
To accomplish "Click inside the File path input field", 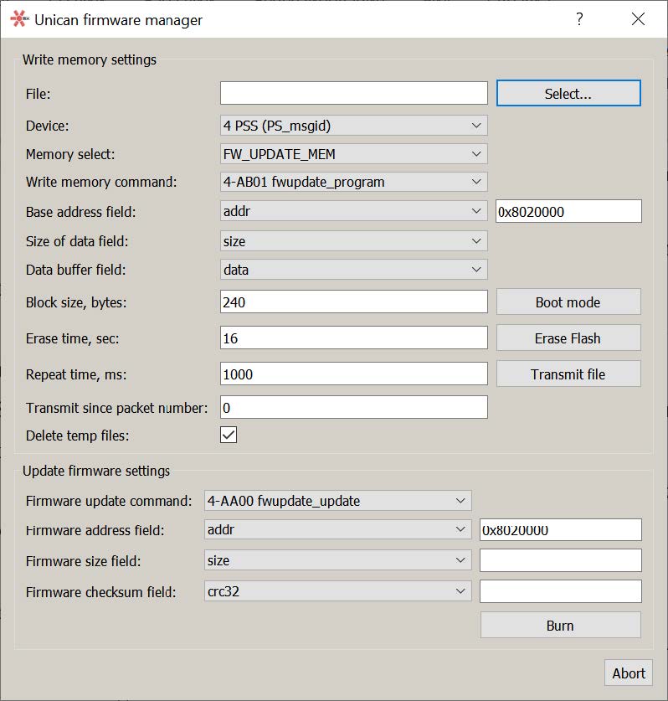I will 352,92.
